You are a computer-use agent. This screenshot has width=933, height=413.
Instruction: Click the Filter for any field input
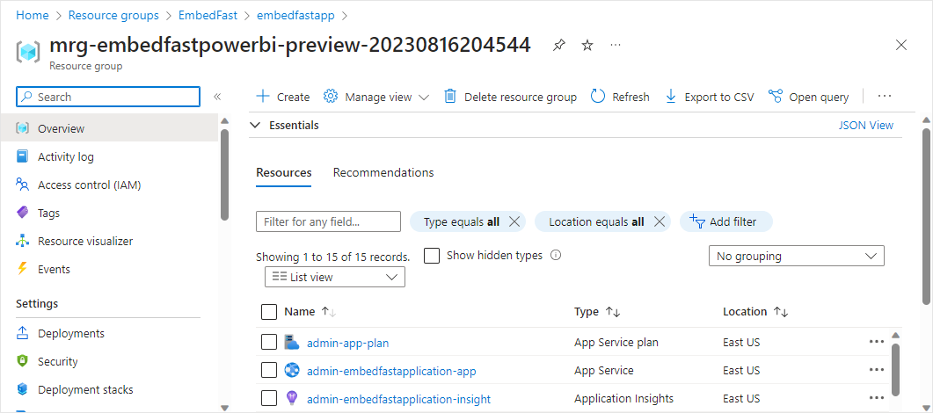point(328,221)
